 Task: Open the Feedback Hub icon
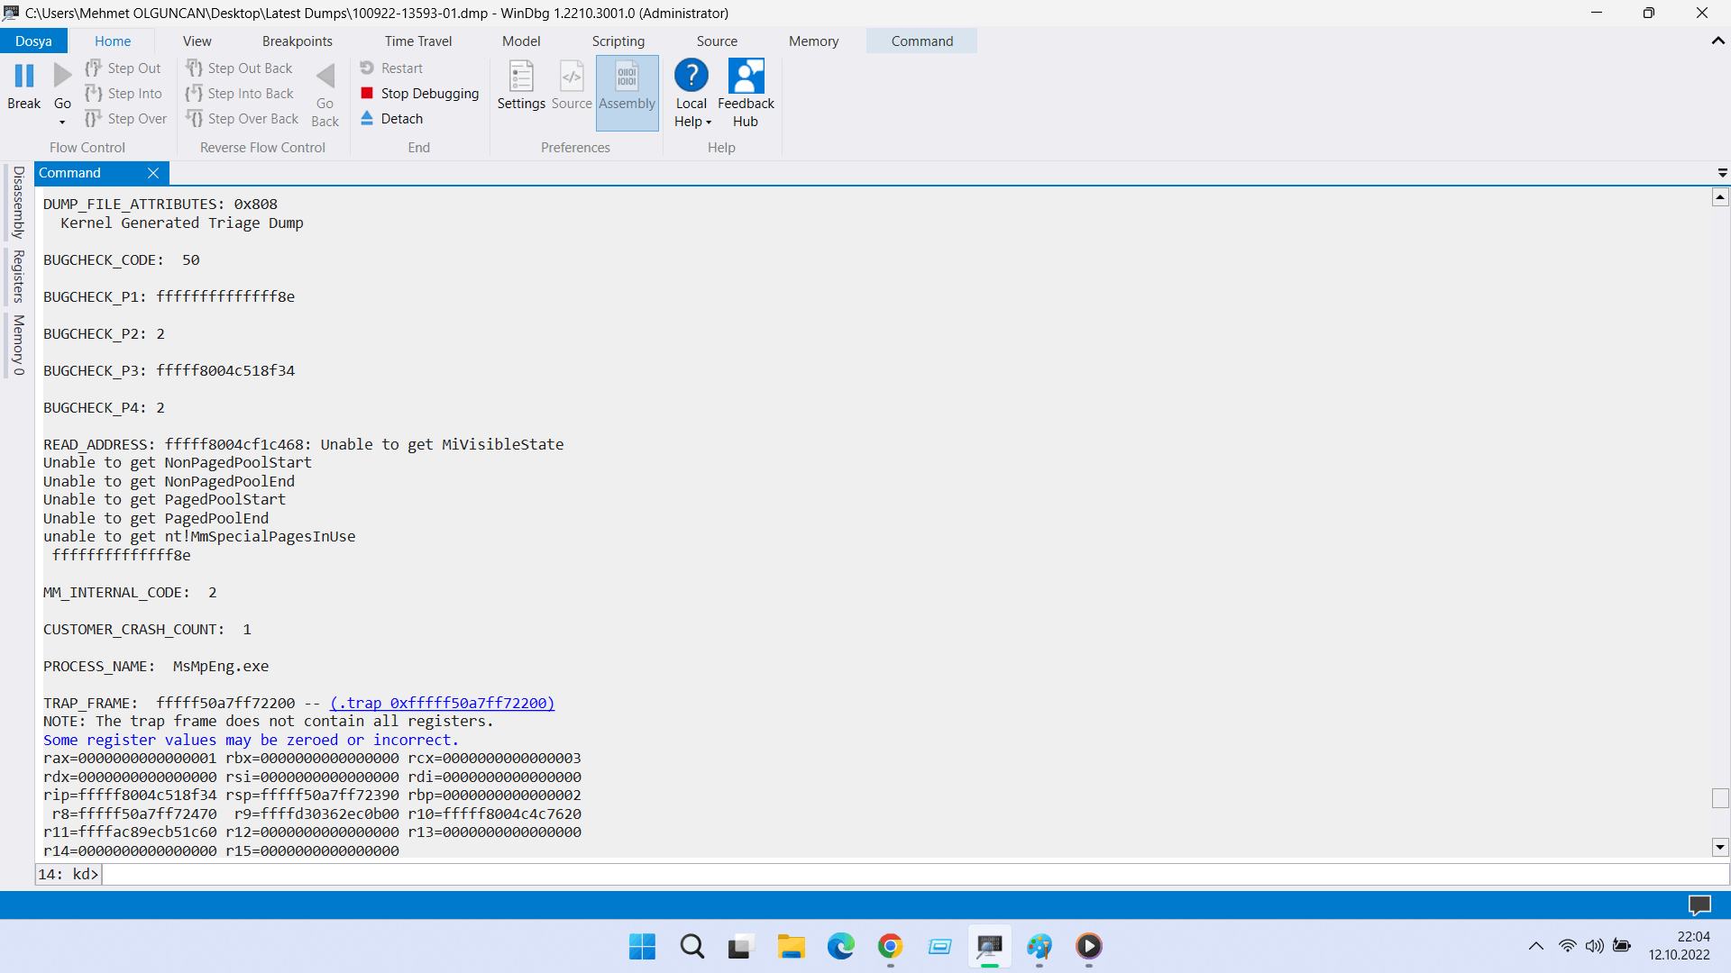coord(746,77)
